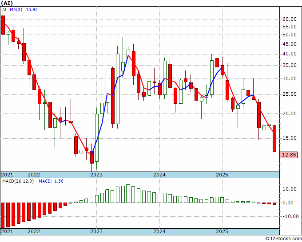Click the 60.00 price axis label
The height and width of the screenshot is (242, 302).
point(289,19)
